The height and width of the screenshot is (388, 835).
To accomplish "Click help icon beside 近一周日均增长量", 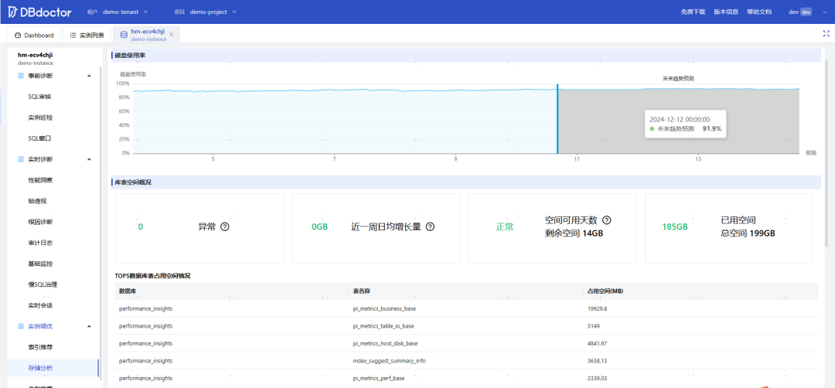I will (431, 226).
